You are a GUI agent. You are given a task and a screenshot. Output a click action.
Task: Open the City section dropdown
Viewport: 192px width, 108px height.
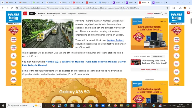tap(32, 13)
